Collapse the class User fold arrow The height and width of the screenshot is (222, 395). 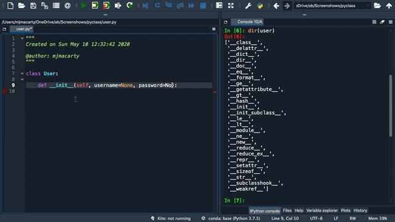(22, 73)
